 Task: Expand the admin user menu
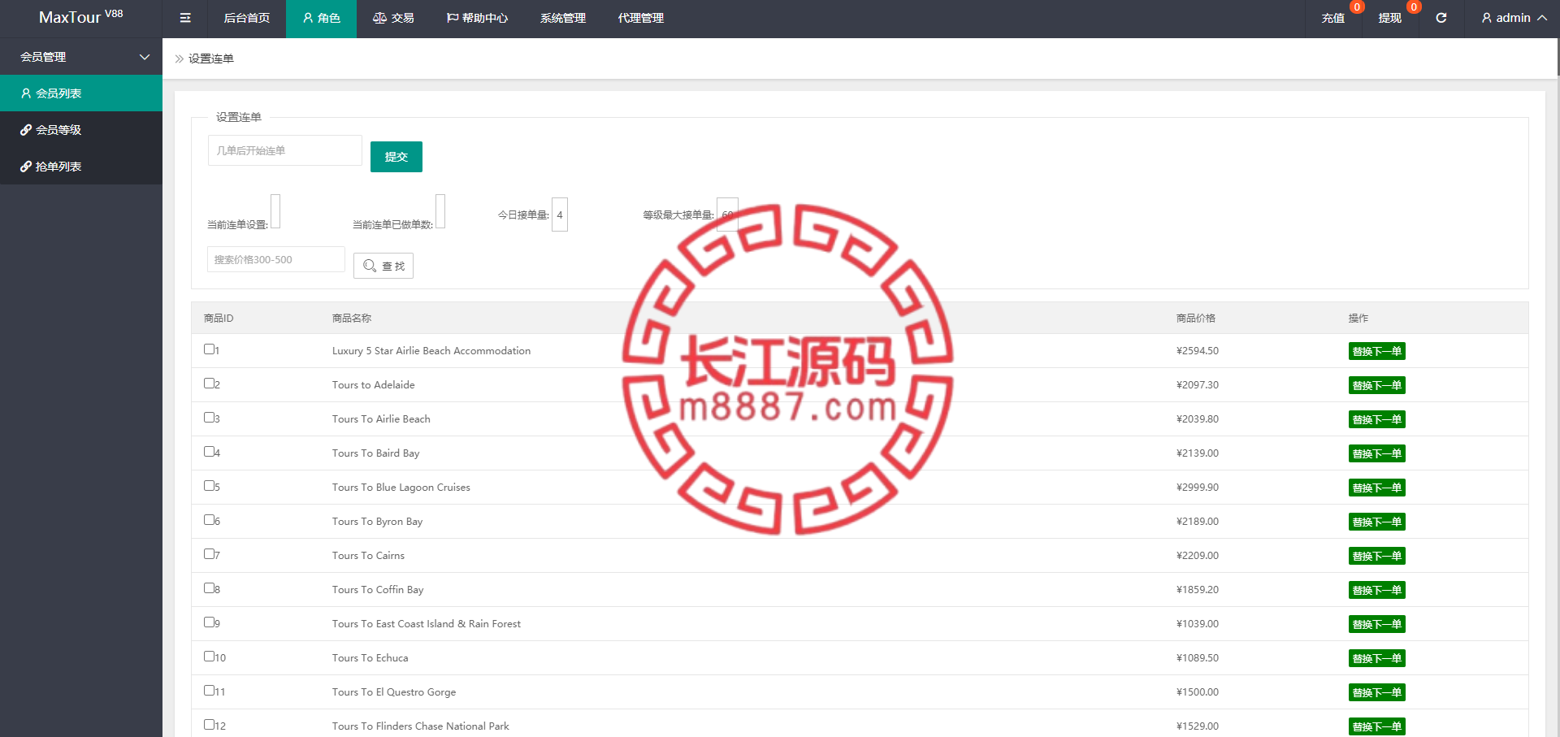[x=1514, y=18]
